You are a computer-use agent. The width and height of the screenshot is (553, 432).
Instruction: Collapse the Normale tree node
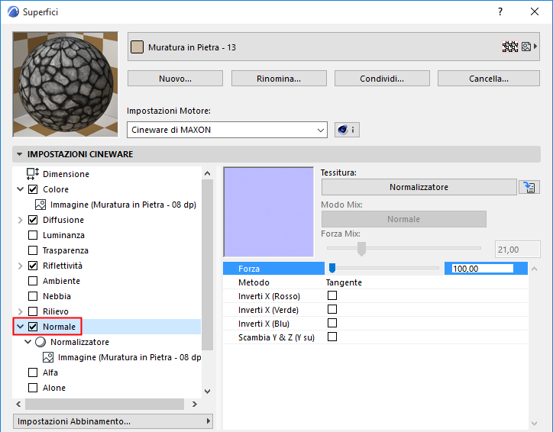tap(21, 327)
